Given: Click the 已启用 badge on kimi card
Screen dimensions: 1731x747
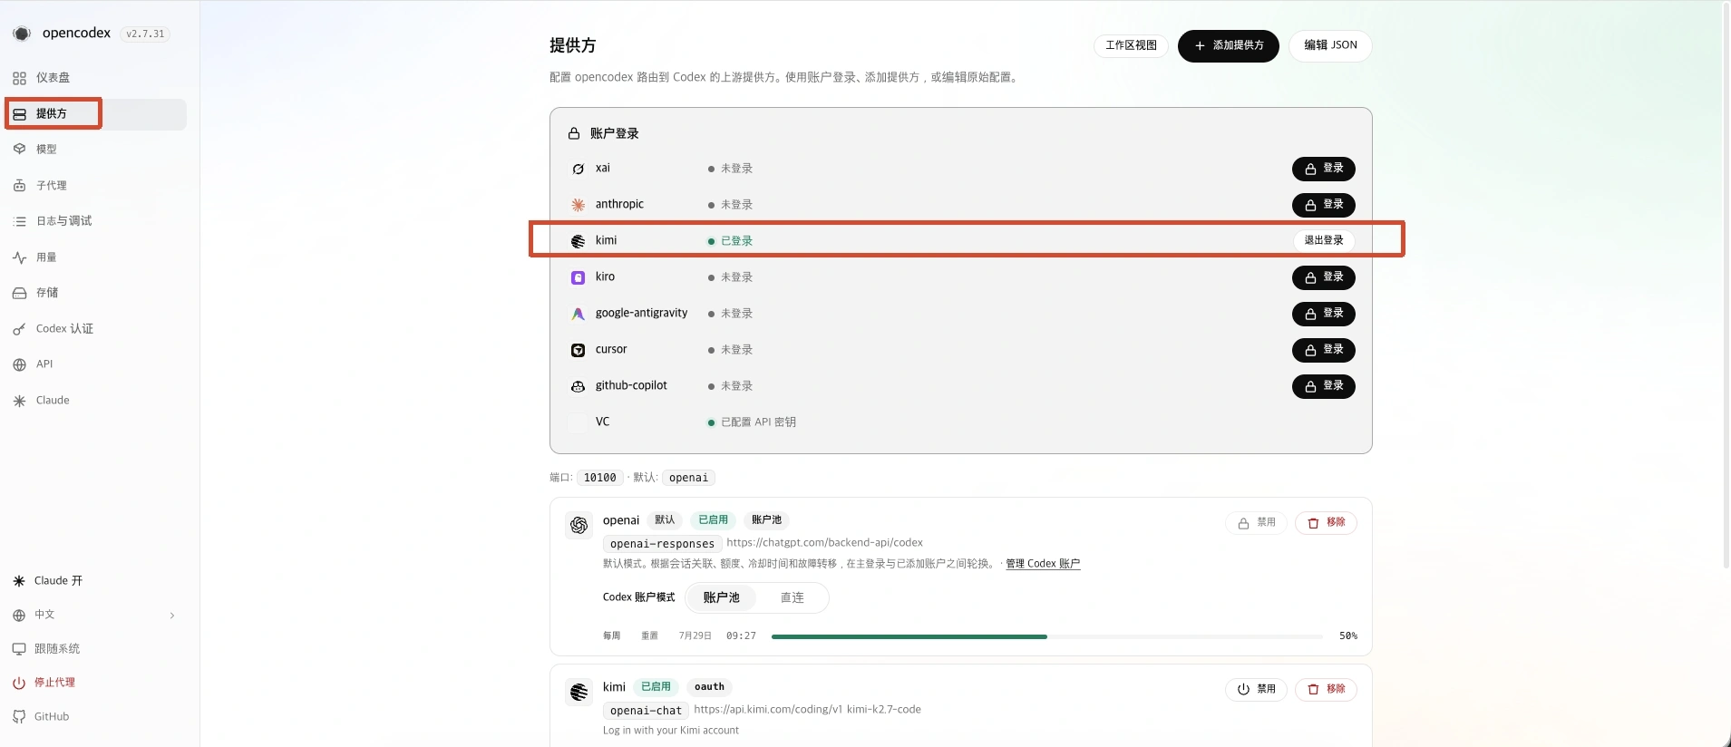Looking at the screenshot, I should click(x=656, y=687).
